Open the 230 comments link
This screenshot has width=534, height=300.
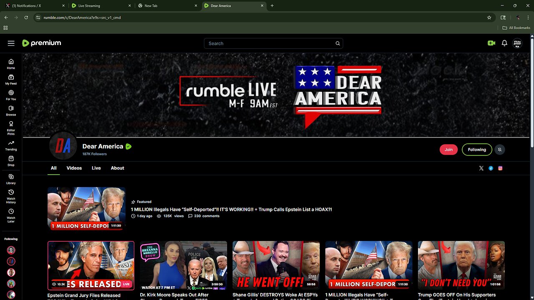(204, 216)
